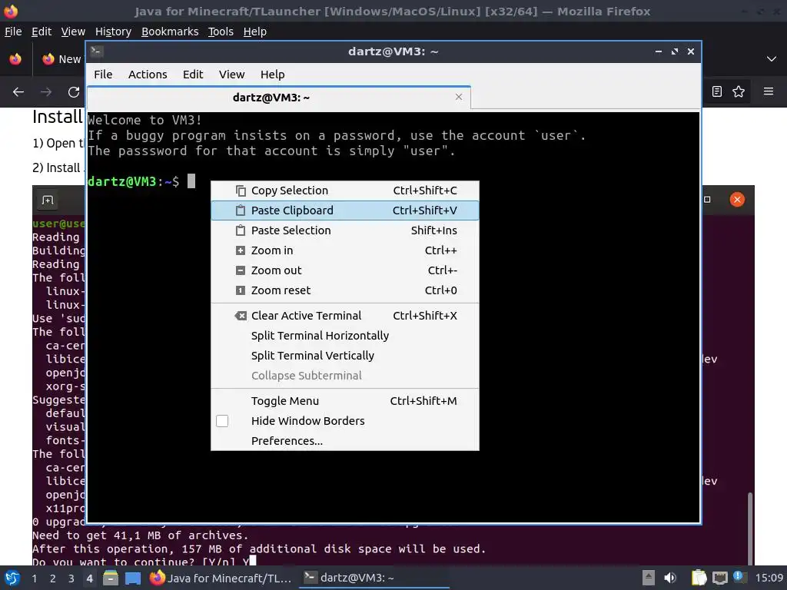Click the network status tray icon
Screen dimensions: 787x590
click(x=719, y=578)
